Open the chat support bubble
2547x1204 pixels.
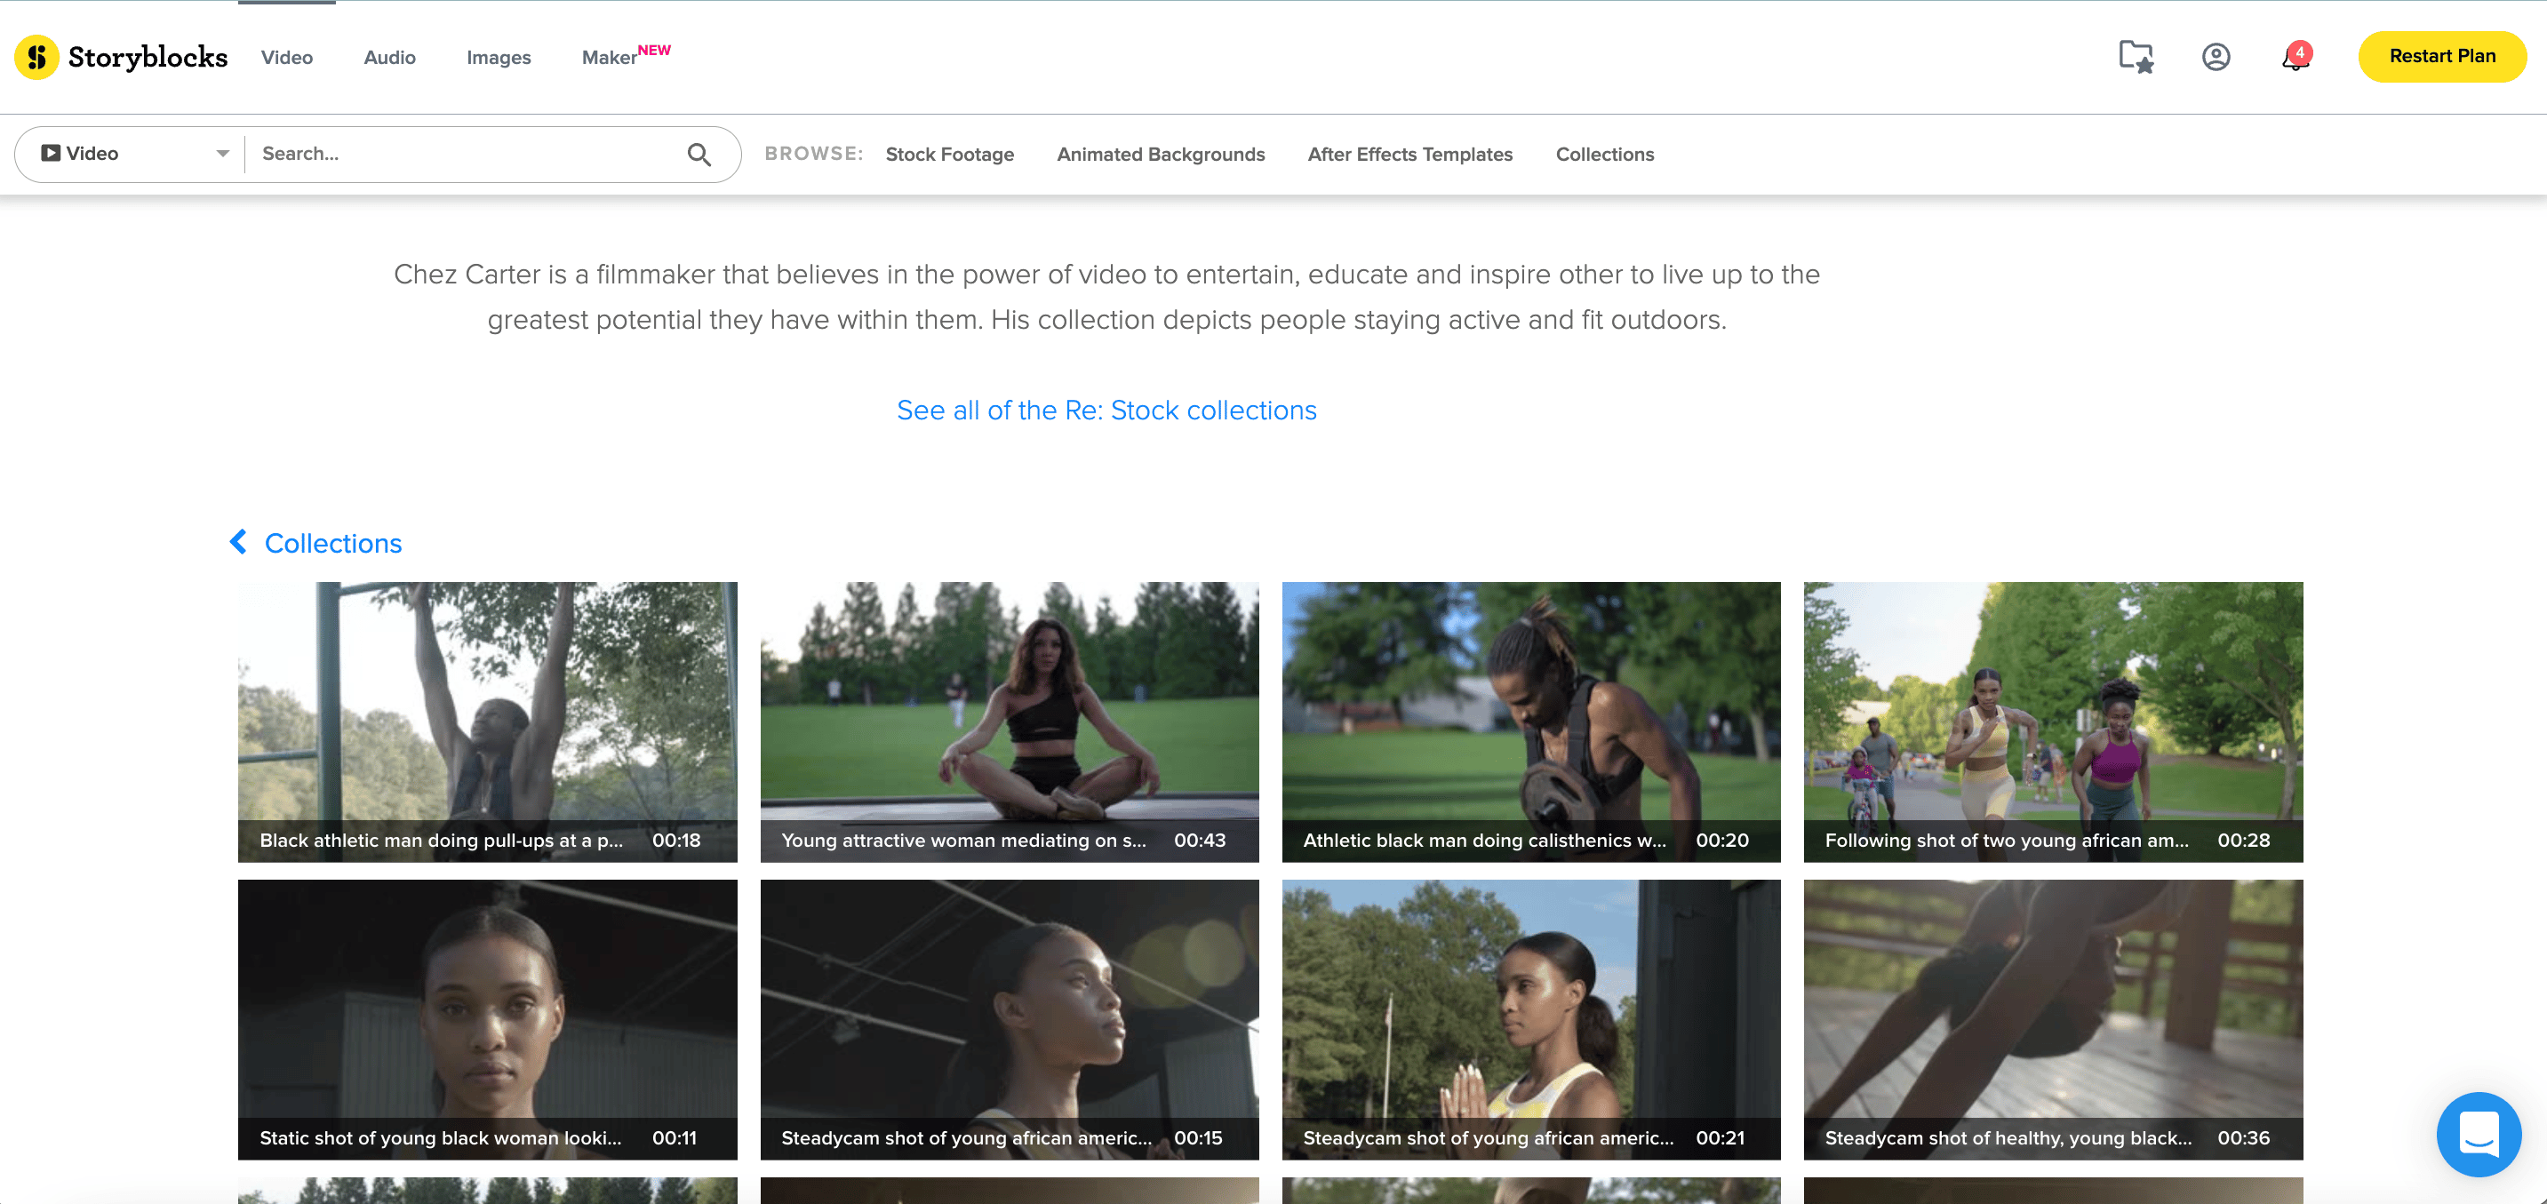point(2479,1135)
